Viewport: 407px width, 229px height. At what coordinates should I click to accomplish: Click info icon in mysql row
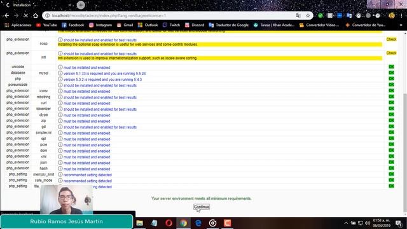[x=60, y=73]
